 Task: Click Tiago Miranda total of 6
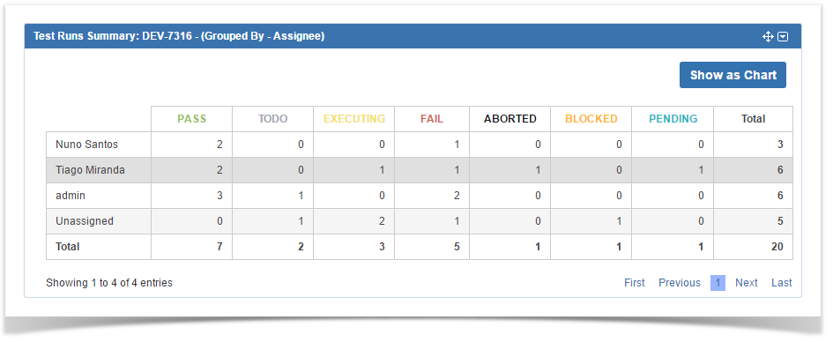[x=780, y=170]
